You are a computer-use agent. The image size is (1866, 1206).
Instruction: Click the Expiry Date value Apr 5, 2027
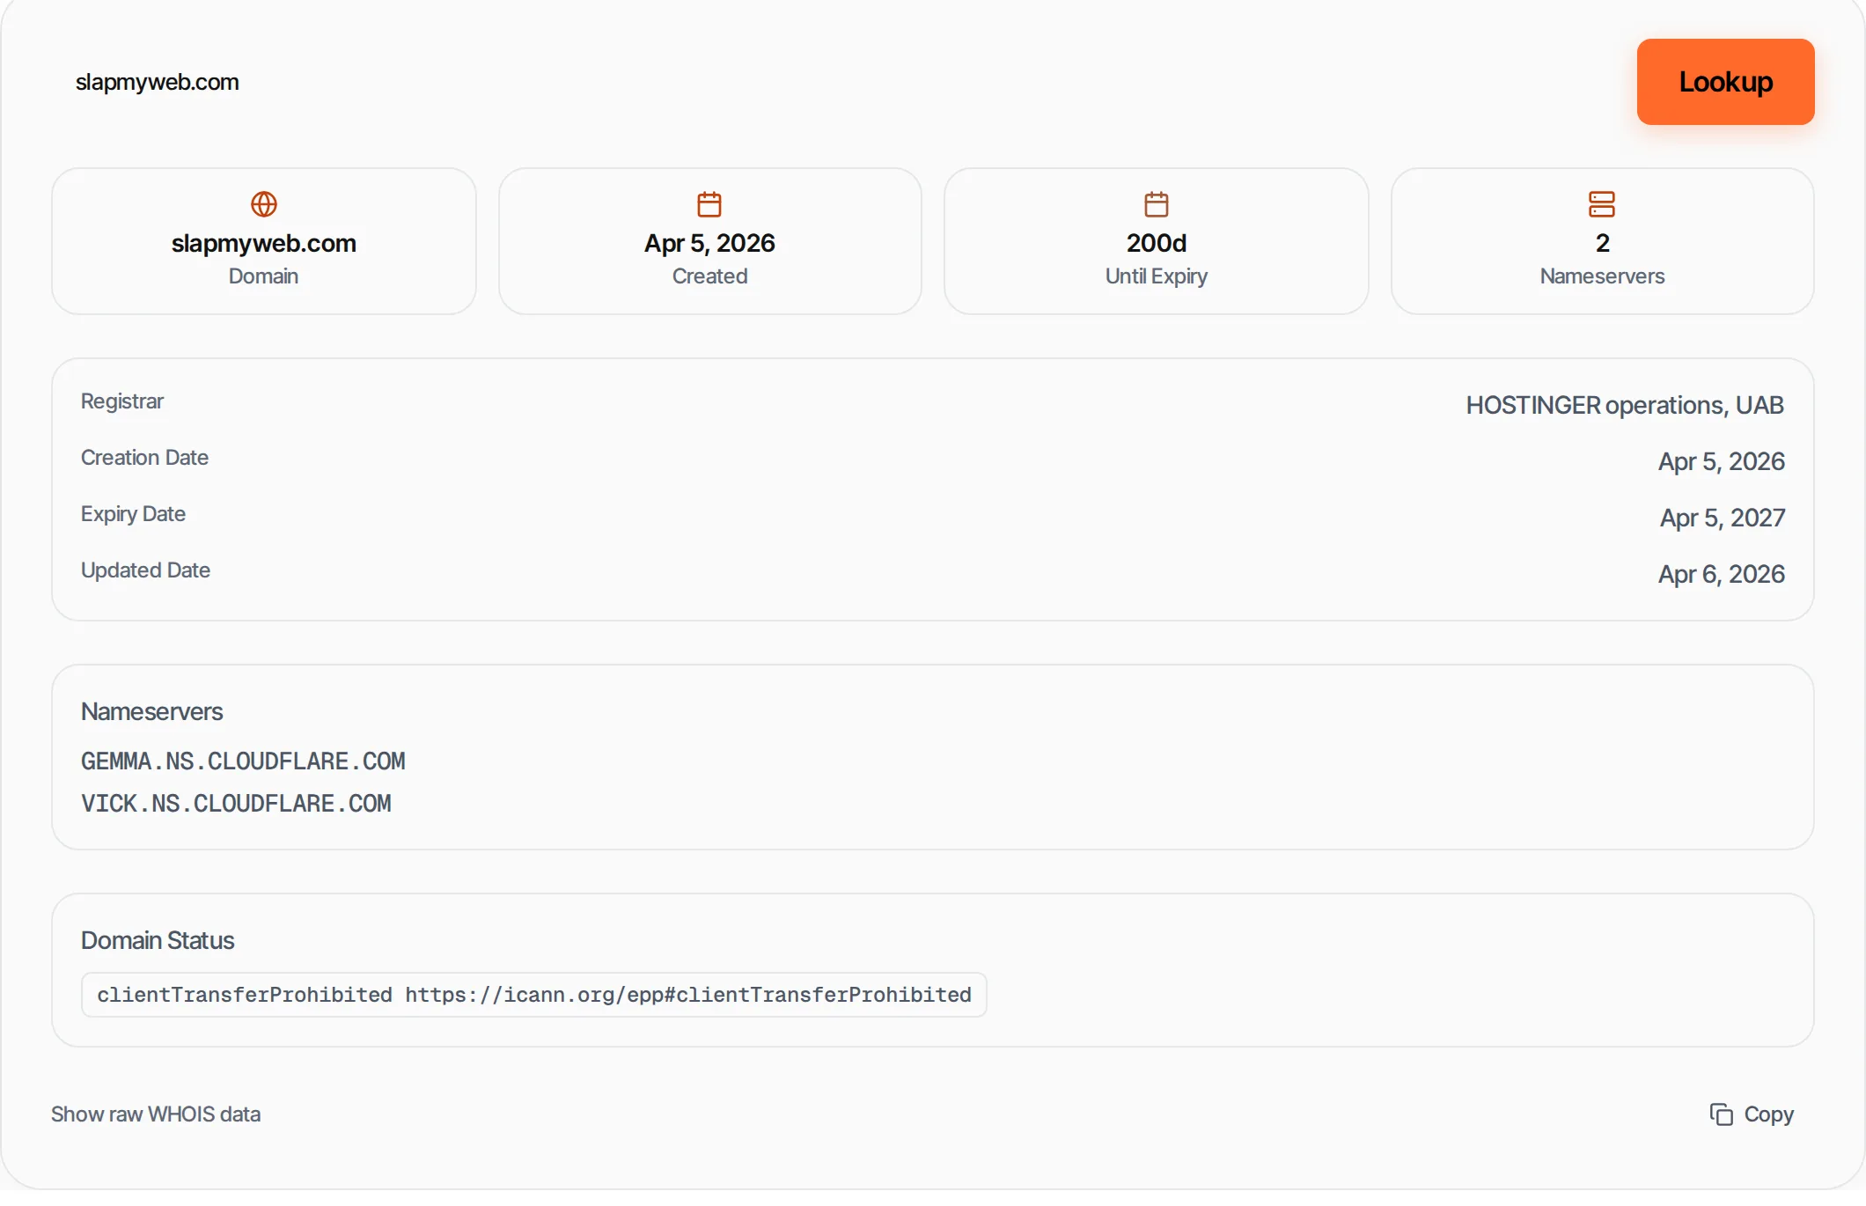tap(1723, 518)
